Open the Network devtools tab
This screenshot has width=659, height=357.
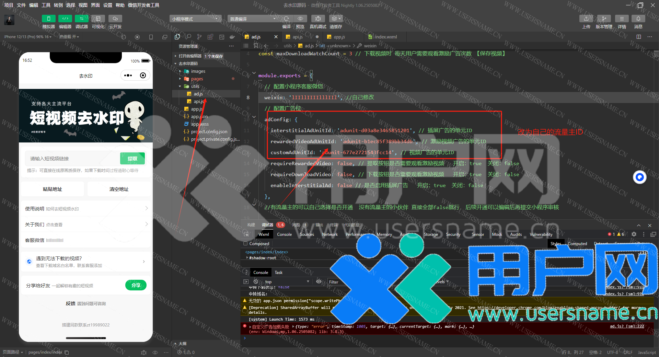(x=329, y=234)
